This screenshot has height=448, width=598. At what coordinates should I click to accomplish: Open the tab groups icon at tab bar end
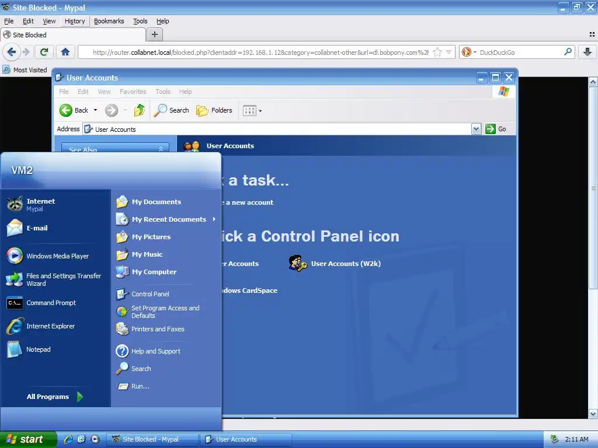click(x=592, y=34)
